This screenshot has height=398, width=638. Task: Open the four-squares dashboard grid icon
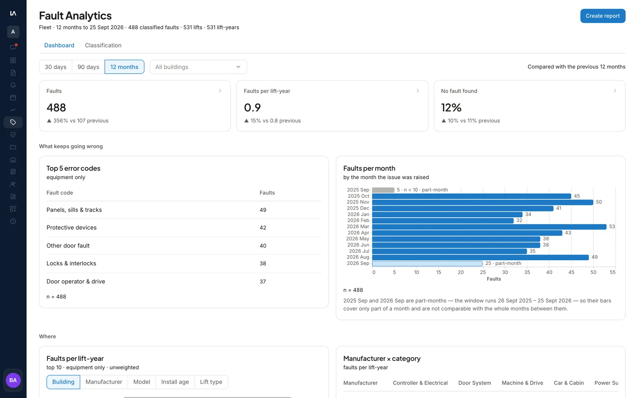coord(13,60)
